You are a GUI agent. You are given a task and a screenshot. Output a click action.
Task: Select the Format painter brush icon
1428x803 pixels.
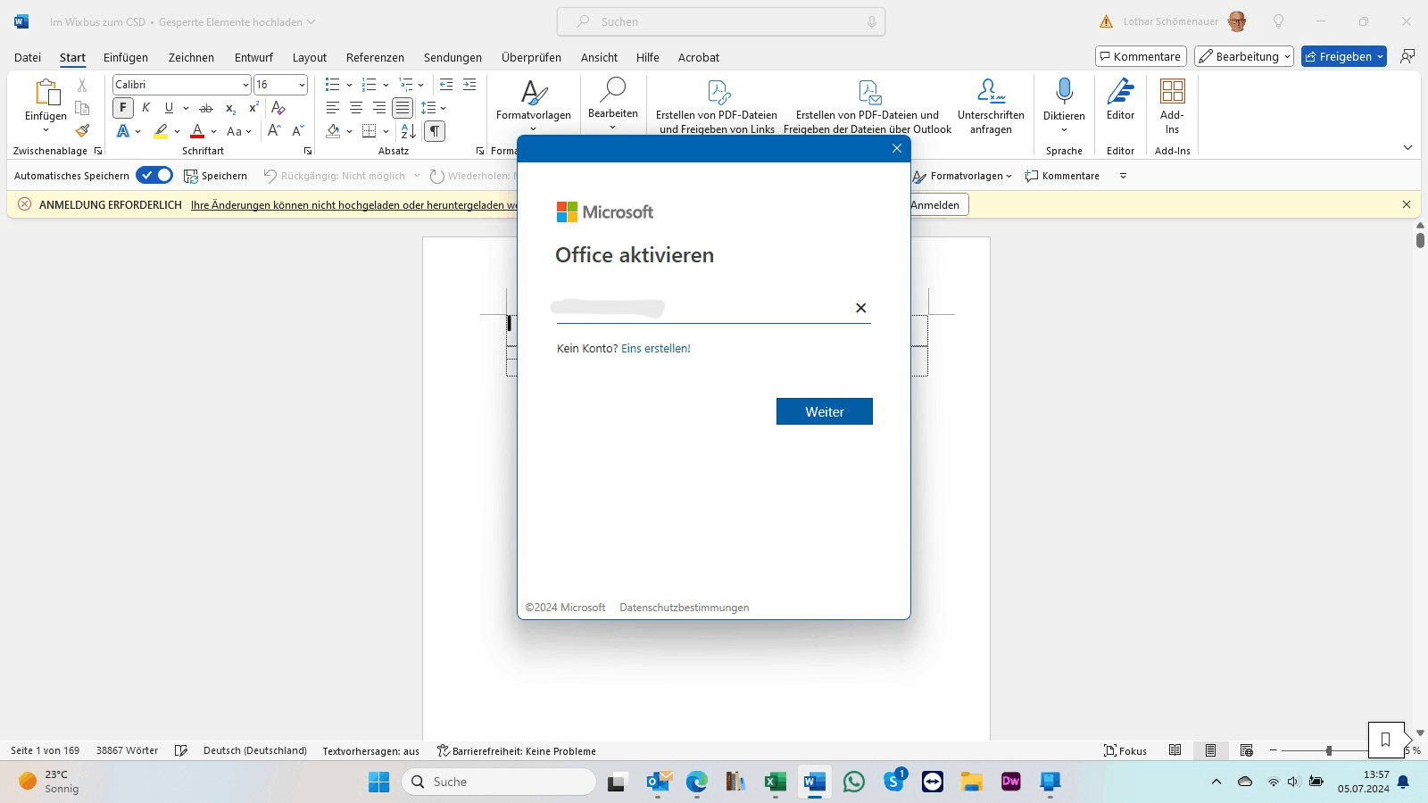click(82, 131)
